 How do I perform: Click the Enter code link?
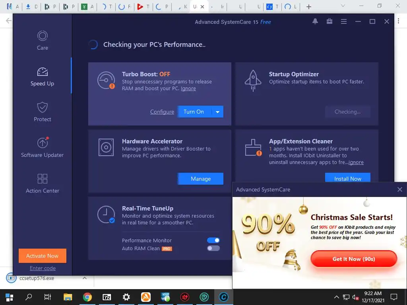point(43,268)
